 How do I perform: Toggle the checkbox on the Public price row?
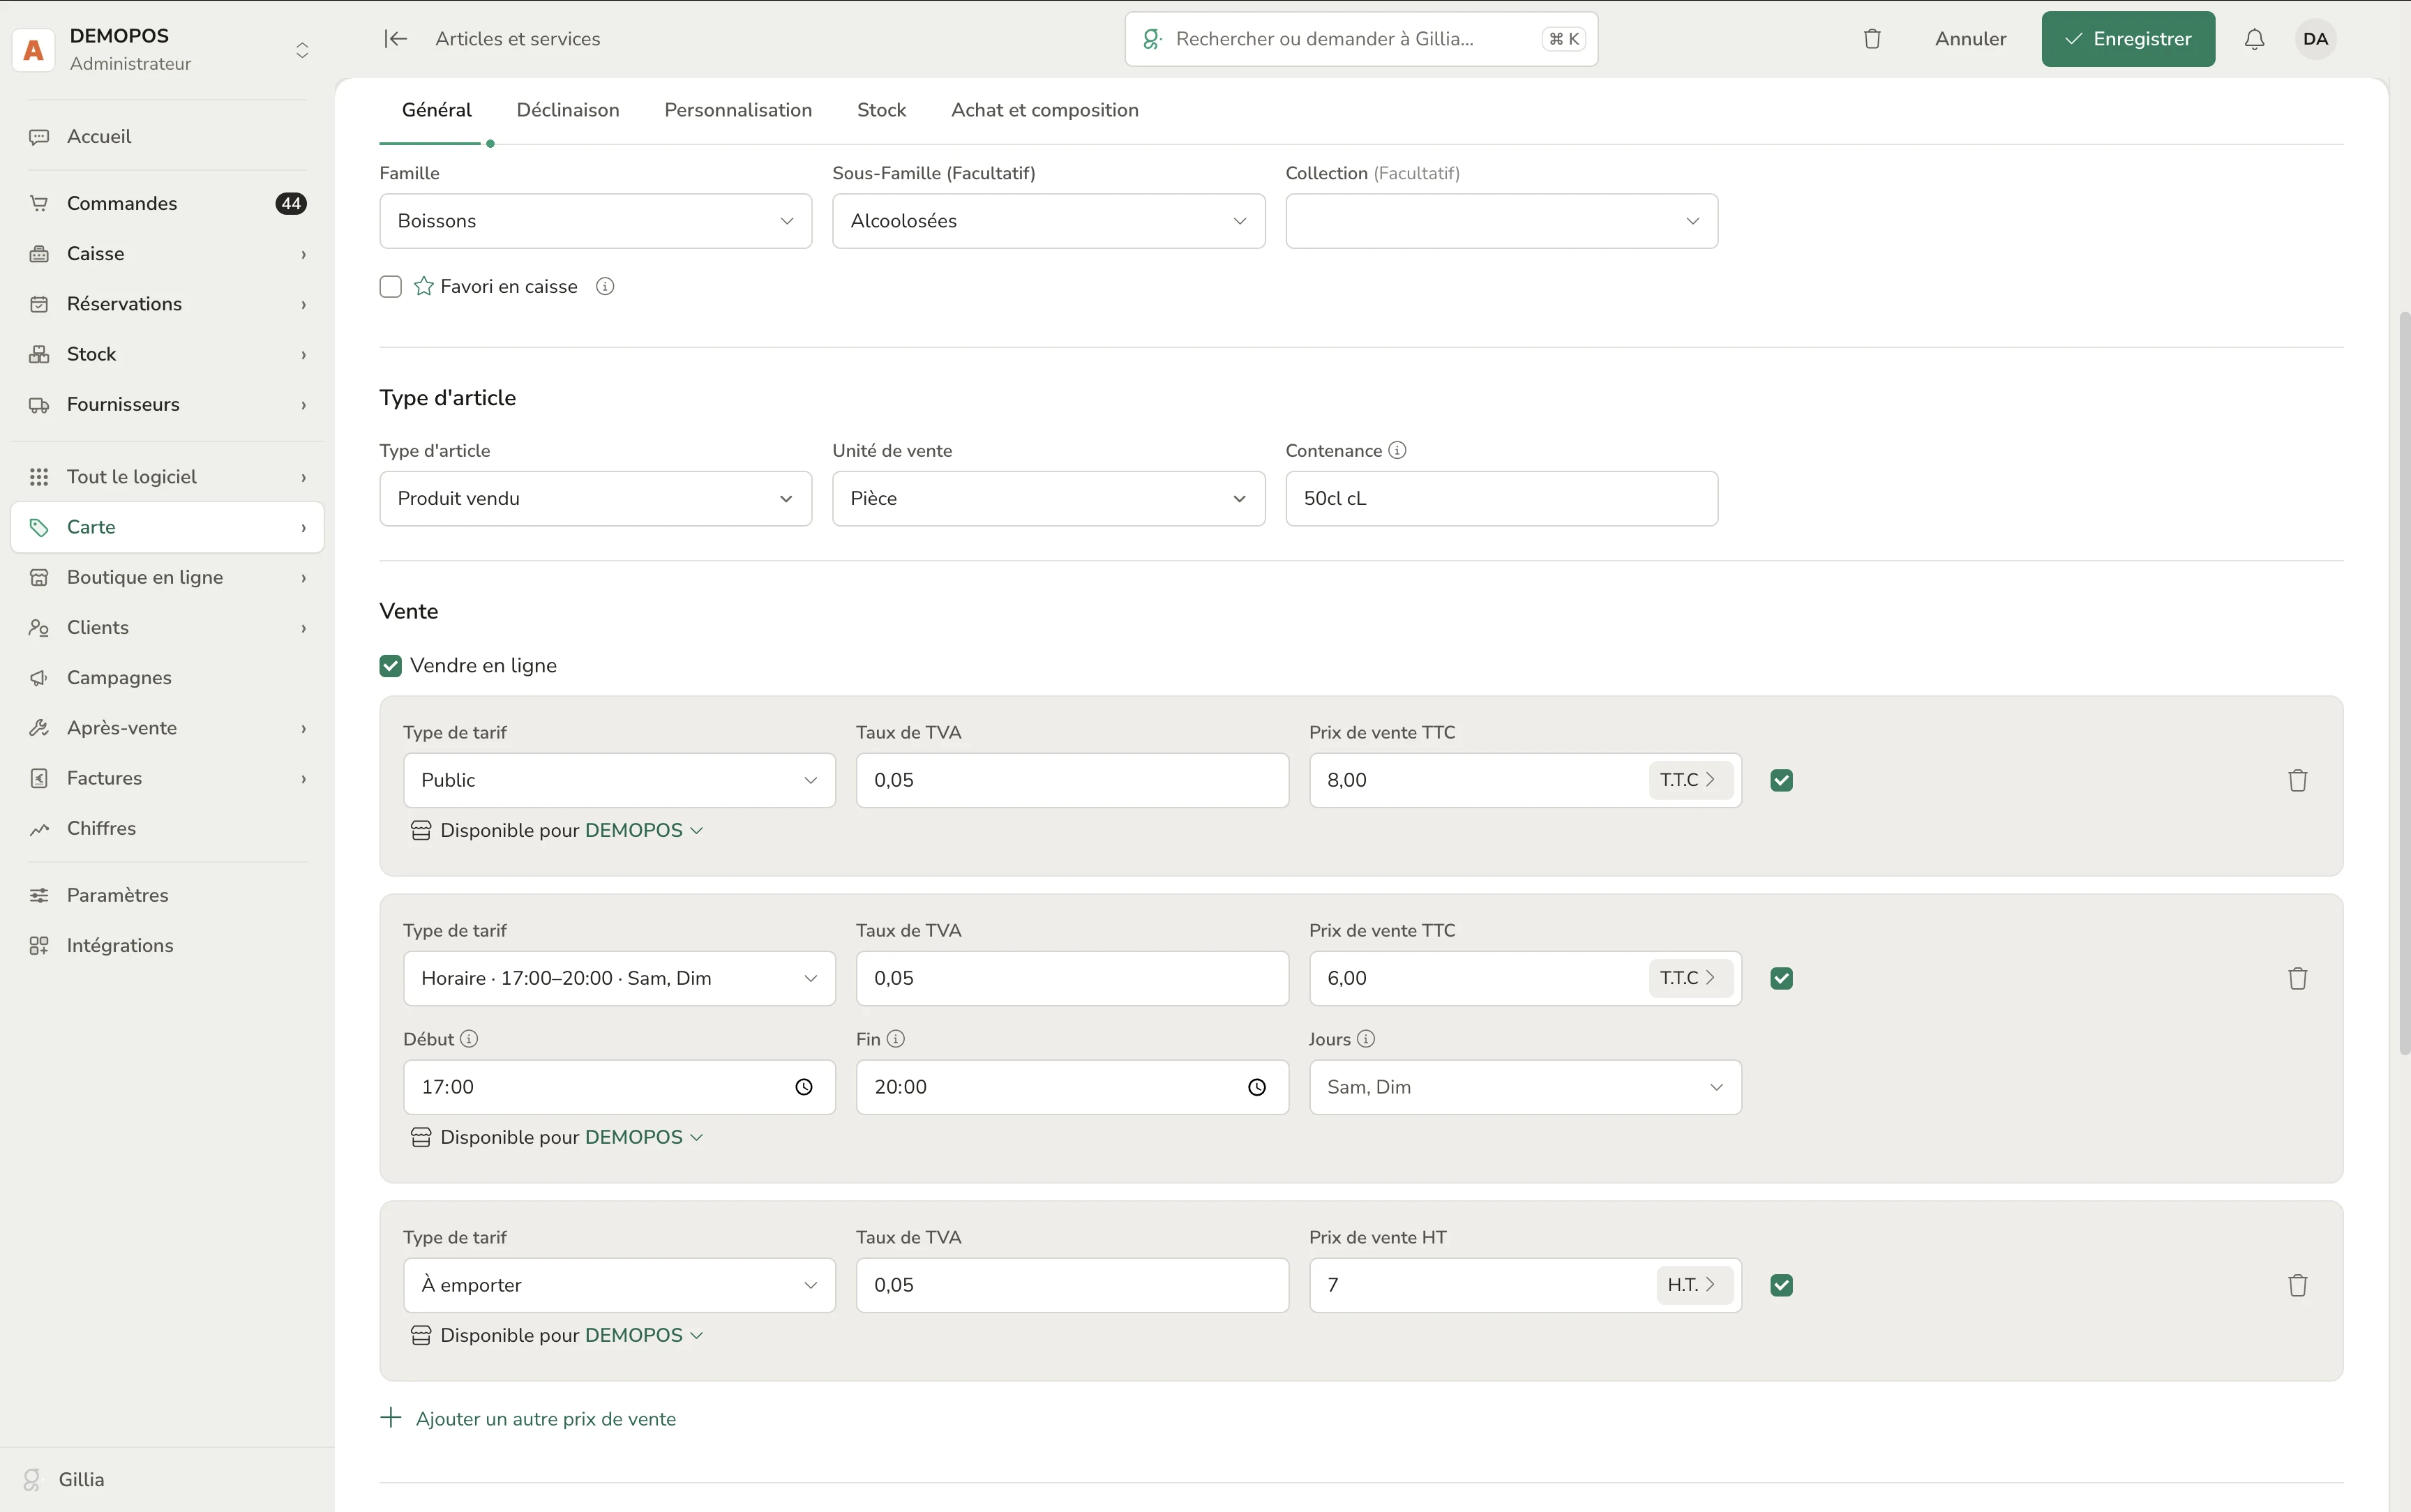tap(1781, 780)
